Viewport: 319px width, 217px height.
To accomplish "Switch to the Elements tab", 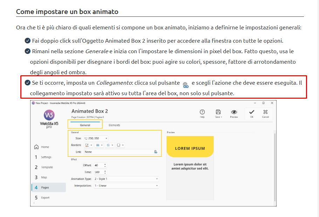I will [x=114, y=125].
